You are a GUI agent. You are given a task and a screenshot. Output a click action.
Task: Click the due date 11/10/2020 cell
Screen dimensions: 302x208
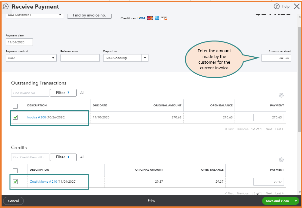(x=101, y=117)
